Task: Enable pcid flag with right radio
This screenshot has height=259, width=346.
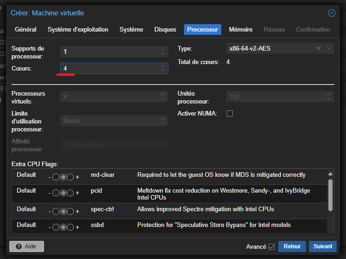Action: 70,193
